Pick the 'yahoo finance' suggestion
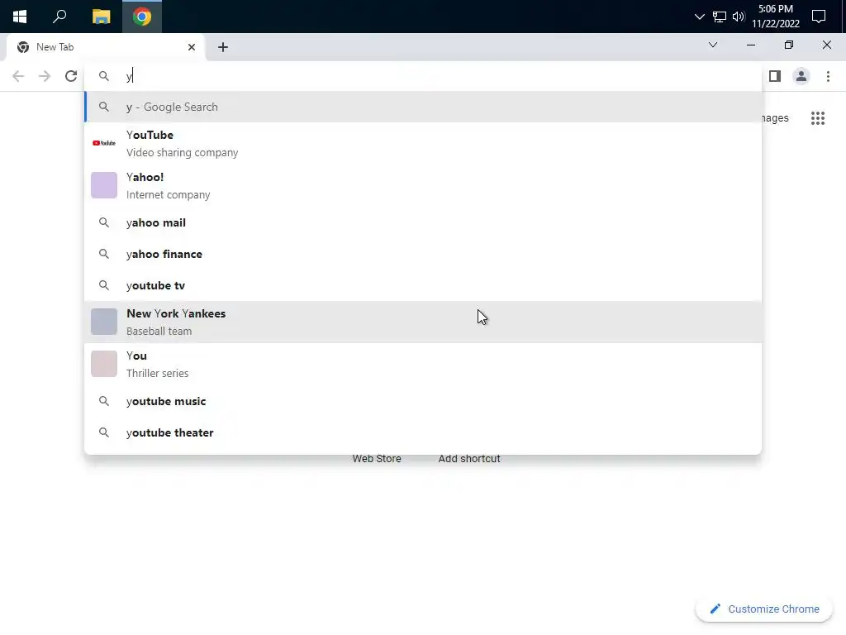846x635 pixels. click(423, 254)
